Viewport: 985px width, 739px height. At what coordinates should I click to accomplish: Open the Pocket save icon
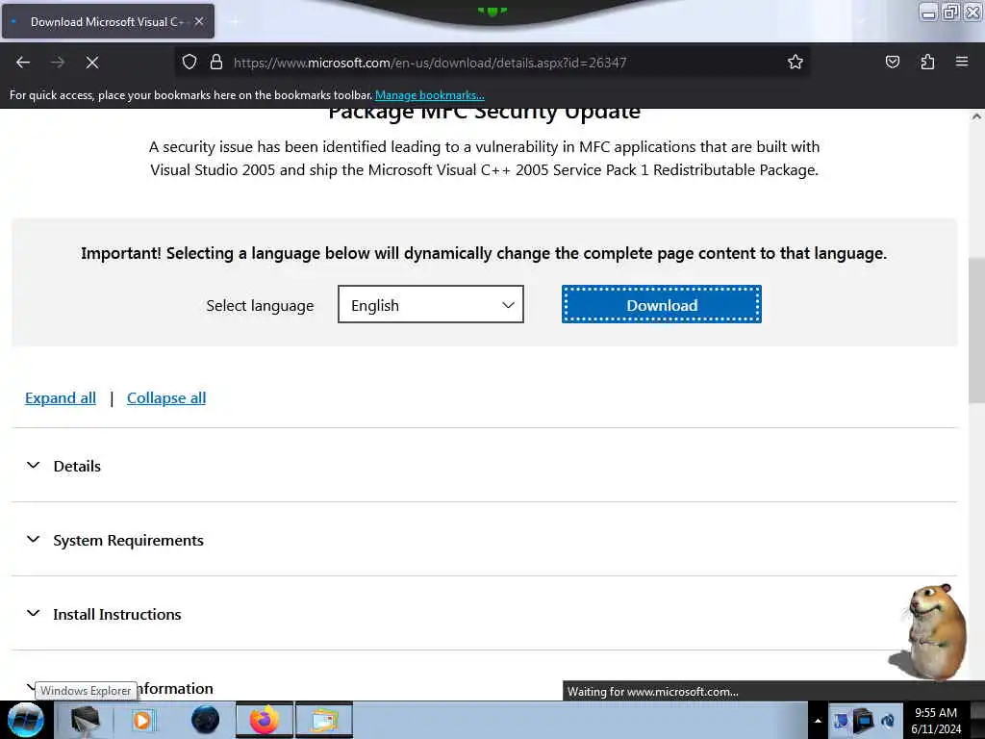(892, 62)
